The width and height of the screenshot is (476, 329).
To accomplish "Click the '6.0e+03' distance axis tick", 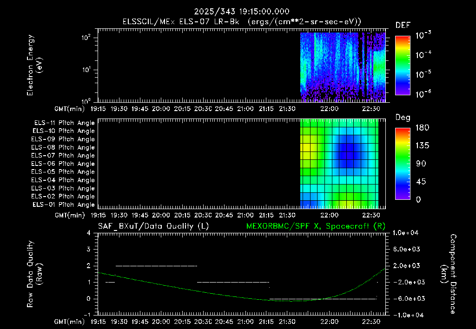I will (x=407, y=250).
